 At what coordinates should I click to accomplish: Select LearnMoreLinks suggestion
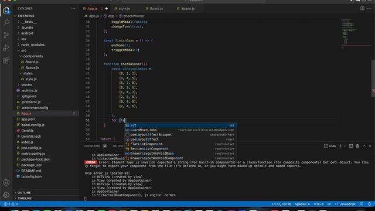tap(181, 130)
